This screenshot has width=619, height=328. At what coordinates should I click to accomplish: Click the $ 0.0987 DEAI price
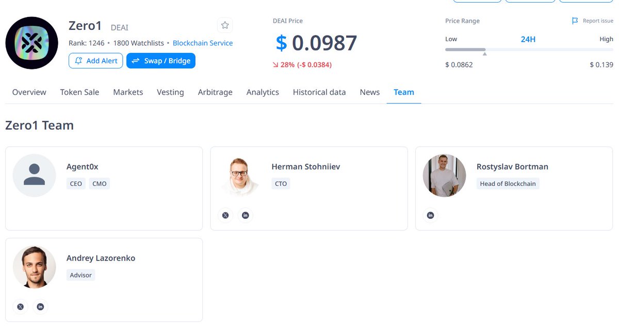tap(316, 43)
